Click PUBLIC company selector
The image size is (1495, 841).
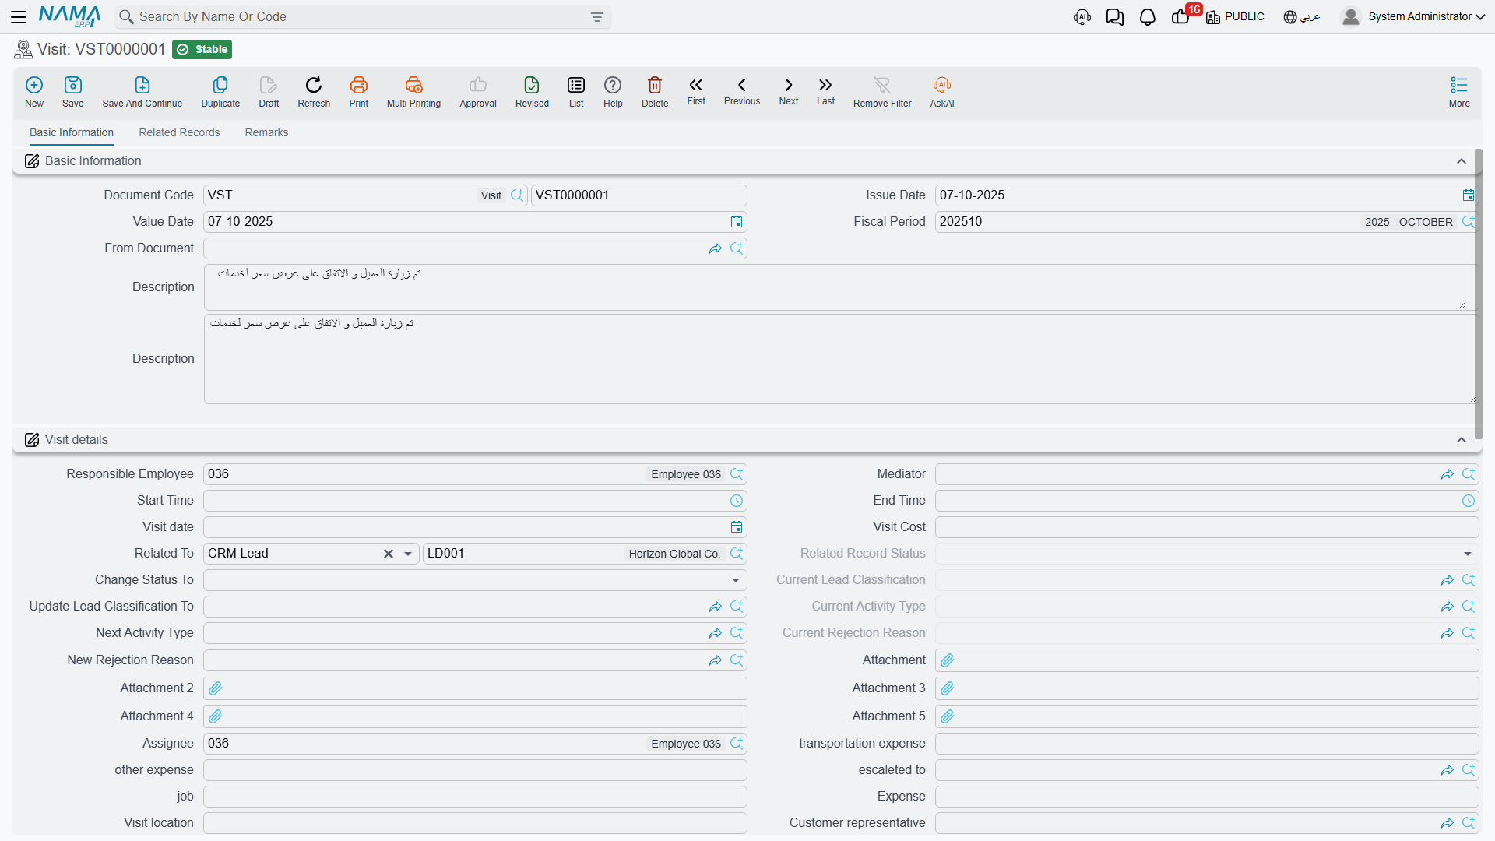coord(1236,17)
